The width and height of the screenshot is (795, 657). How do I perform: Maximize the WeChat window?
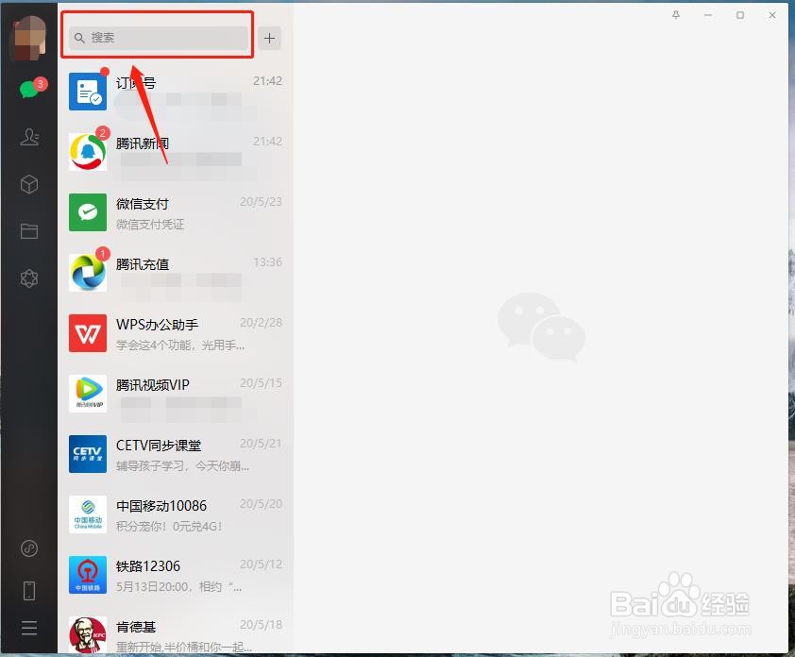pyautogui.click(x=740, y=15)
